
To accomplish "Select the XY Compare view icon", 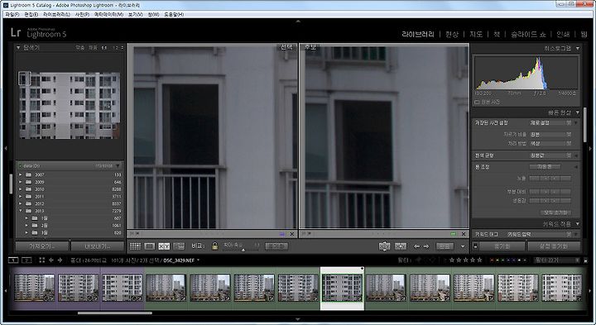I will (164, 246).
